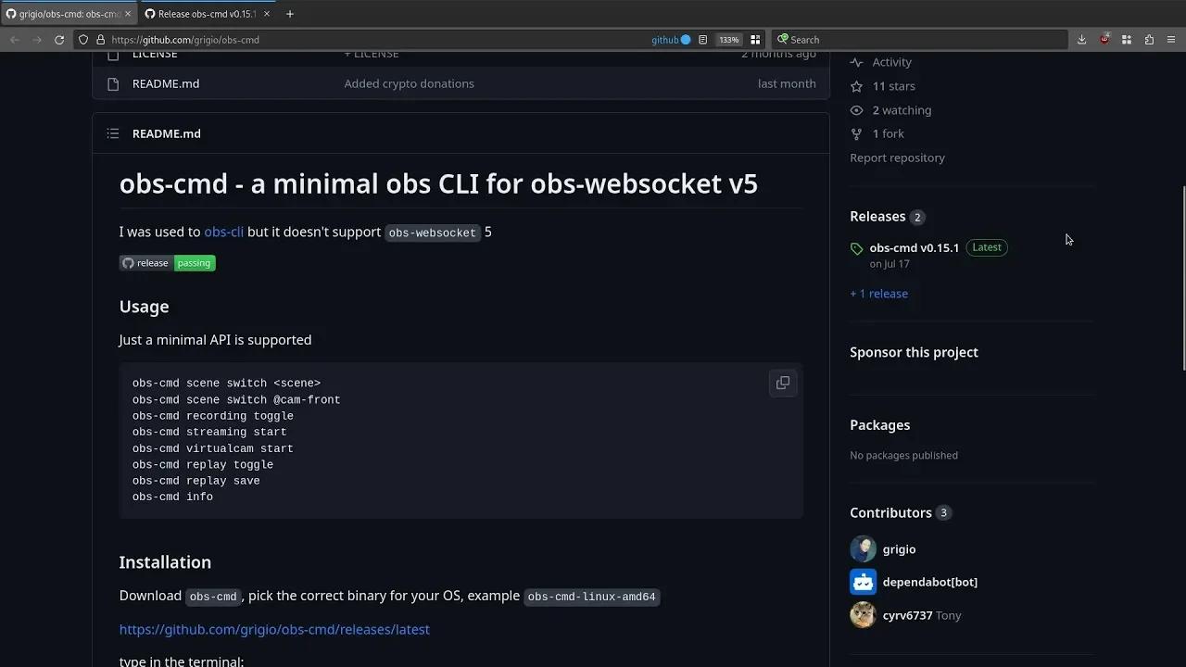Click contributor cyrv6737 Tony's avatar
Image resolution: width=1186 pixels, height=667 pixels.
[x=863, y=614]
